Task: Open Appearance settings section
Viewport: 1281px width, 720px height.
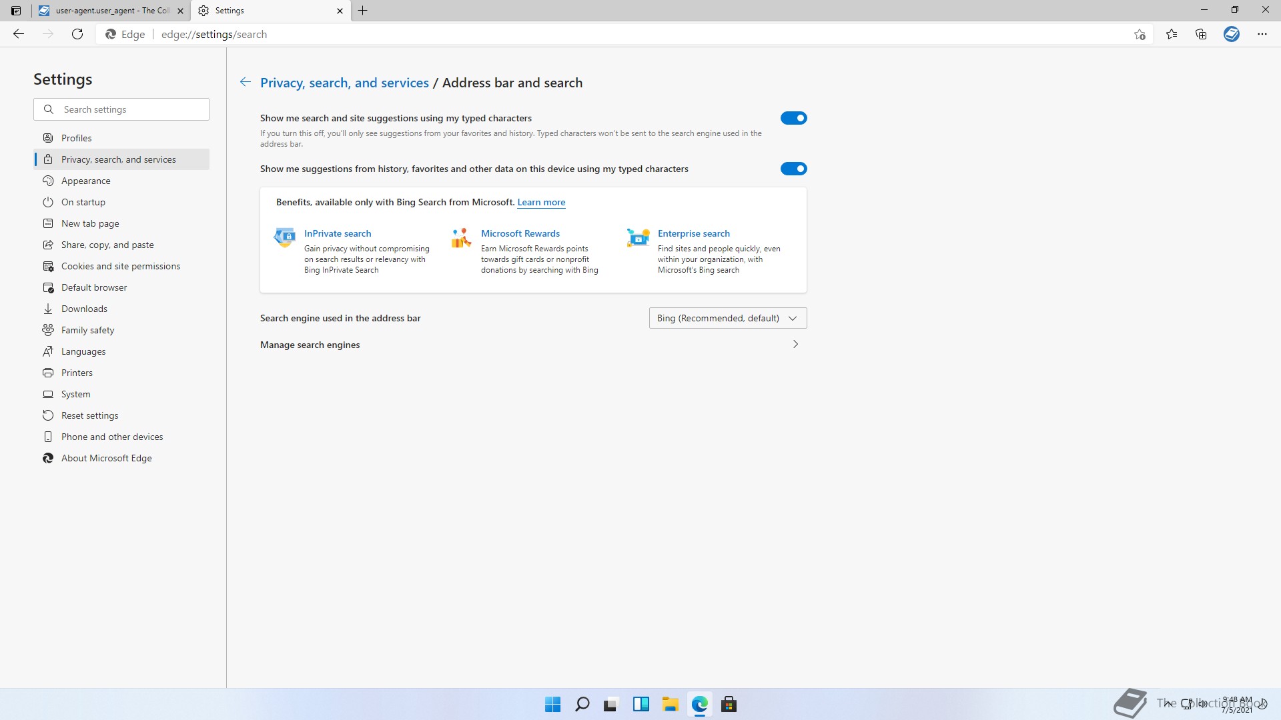Action: tap(121, 181)
